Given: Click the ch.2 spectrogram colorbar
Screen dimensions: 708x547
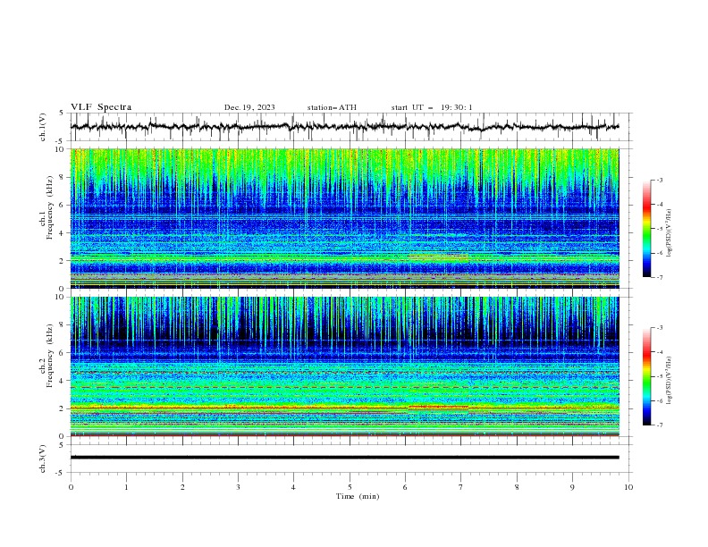Looking at the screenshot, I should pos(647,376).
